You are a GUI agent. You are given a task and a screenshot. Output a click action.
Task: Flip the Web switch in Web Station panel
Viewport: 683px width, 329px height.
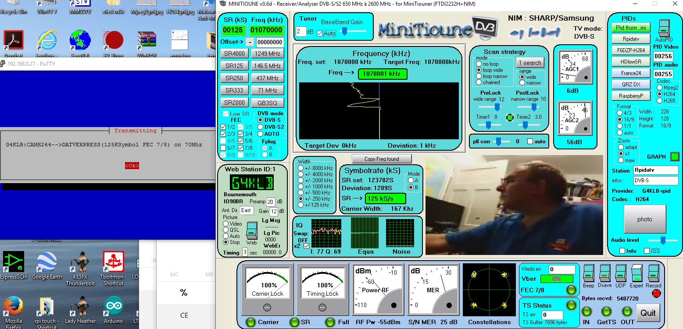pyautogui.click(x=252, y=230)
